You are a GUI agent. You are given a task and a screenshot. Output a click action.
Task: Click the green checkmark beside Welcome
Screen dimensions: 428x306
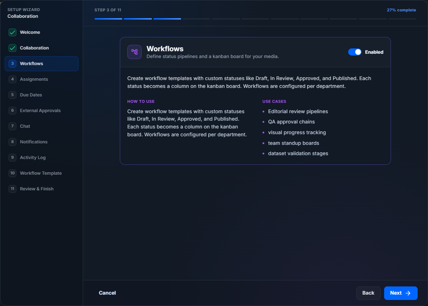[x=12, y=32]
